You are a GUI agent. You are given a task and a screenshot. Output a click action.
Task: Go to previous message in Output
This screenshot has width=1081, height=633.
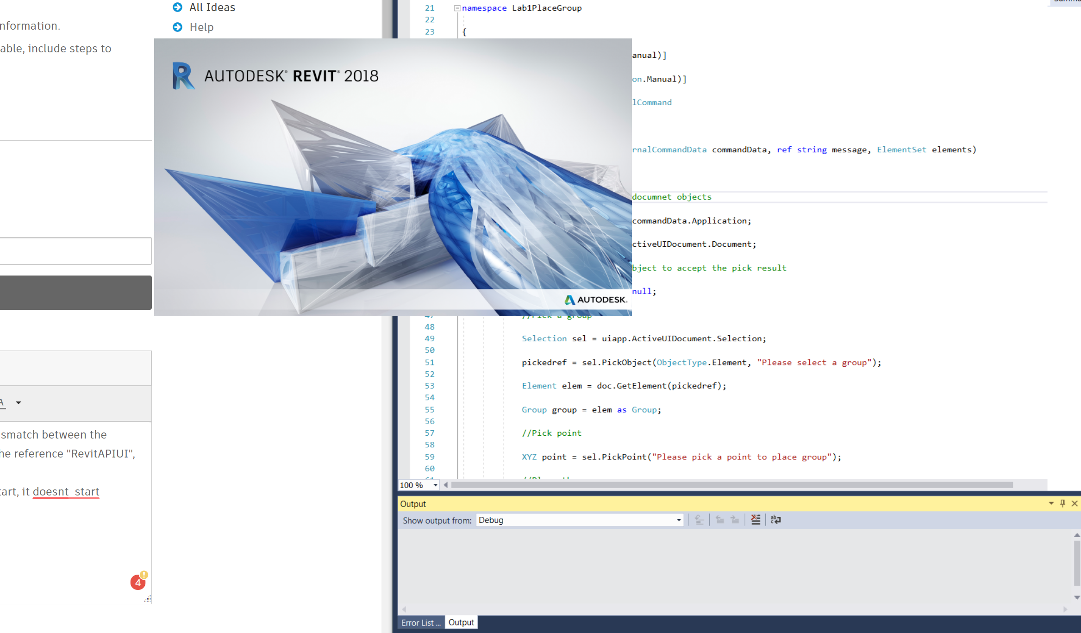click(720, 520)
